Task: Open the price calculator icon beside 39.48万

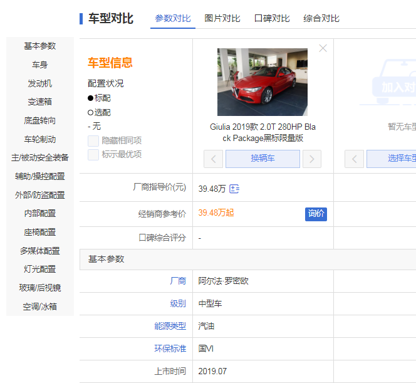Action: click(x=234, y=189)
